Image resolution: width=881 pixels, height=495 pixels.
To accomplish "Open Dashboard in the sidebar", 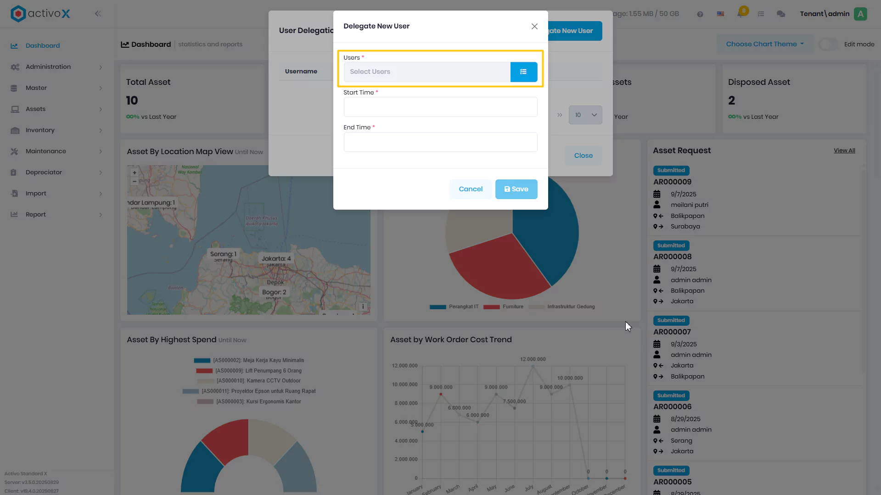I will click(43, 46).
